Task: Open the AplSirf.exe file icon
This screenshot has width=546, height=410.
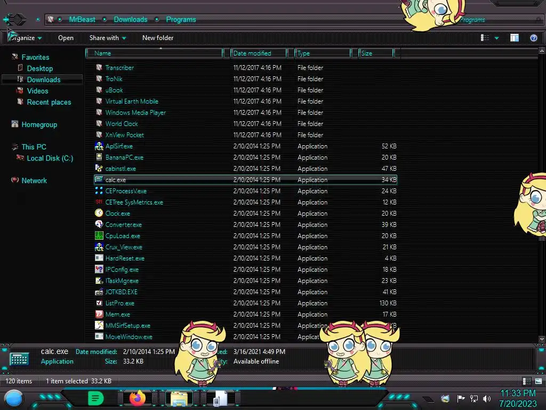Action: (x=99, y=146)
